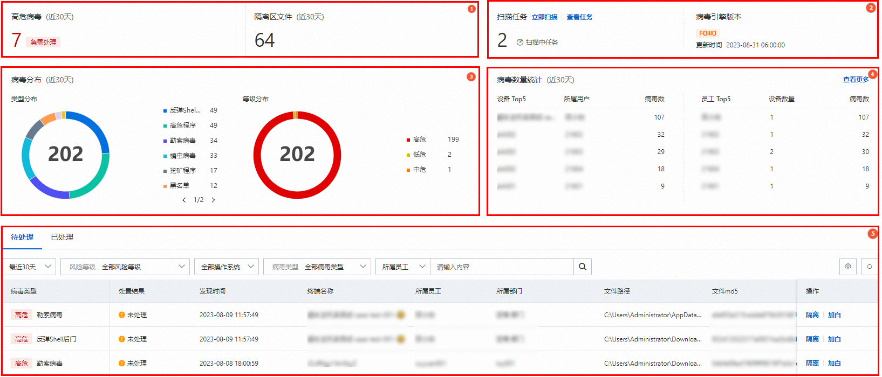Click the scan task count 2
The height and width of the screenshot is (377, 882).
502,40
